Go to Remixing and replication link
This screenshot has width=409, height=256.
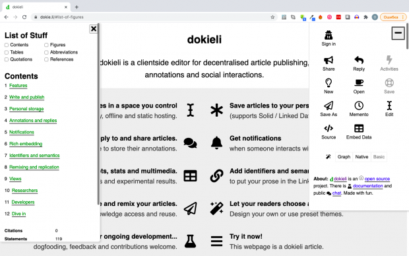[34, 167]
